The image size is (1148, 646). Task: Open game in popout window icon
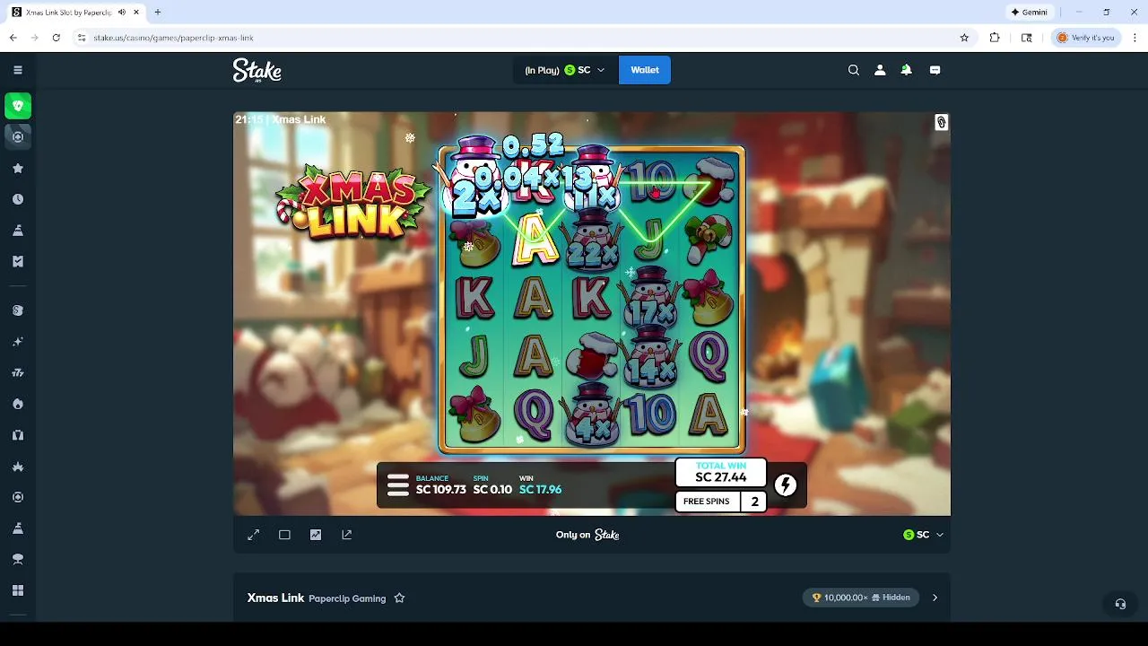[x=347, y=535]
